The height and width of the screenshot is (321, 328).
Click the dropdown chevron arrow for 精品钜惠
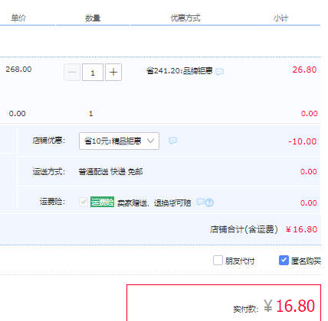tap(150, 141)
